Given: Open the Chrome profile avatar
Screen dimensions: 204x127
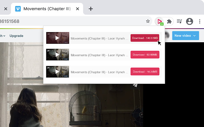Looking at the screenshot, I should (189, 21).
